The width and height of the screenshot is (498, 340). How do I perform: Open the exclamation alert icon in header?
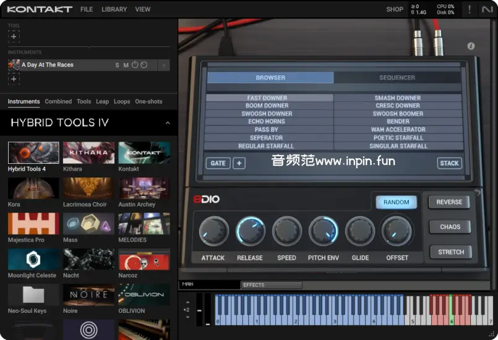[x=470, y=9]
